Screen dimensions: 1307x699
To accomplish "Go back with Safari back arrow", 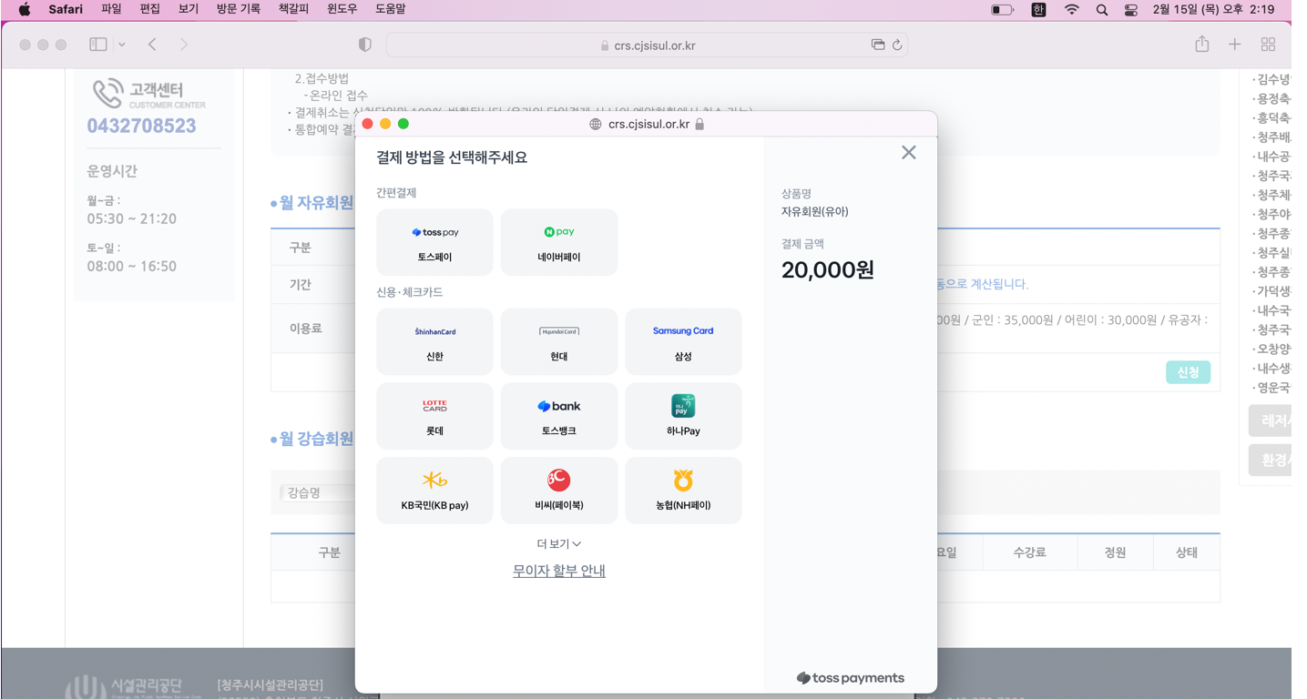I will pyautogui.click(x=152, y=45).
